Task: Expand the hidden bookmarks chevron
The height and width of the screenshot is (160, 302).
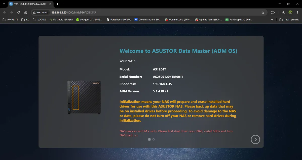Action: [272, 19]
